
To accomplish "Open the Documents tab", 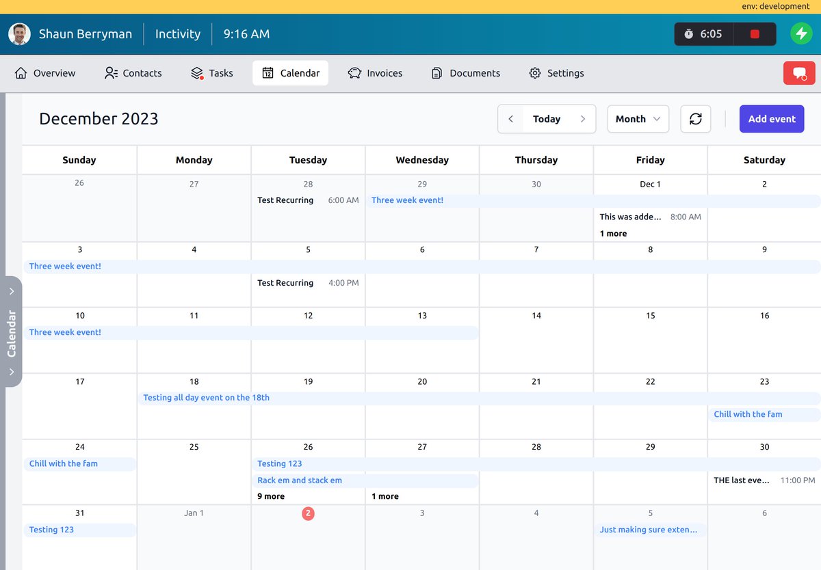I will [x=466, y=73].
